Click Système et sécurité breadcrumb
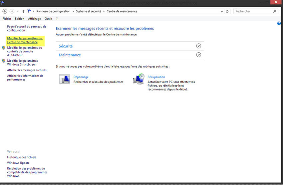 coord(88,11)
